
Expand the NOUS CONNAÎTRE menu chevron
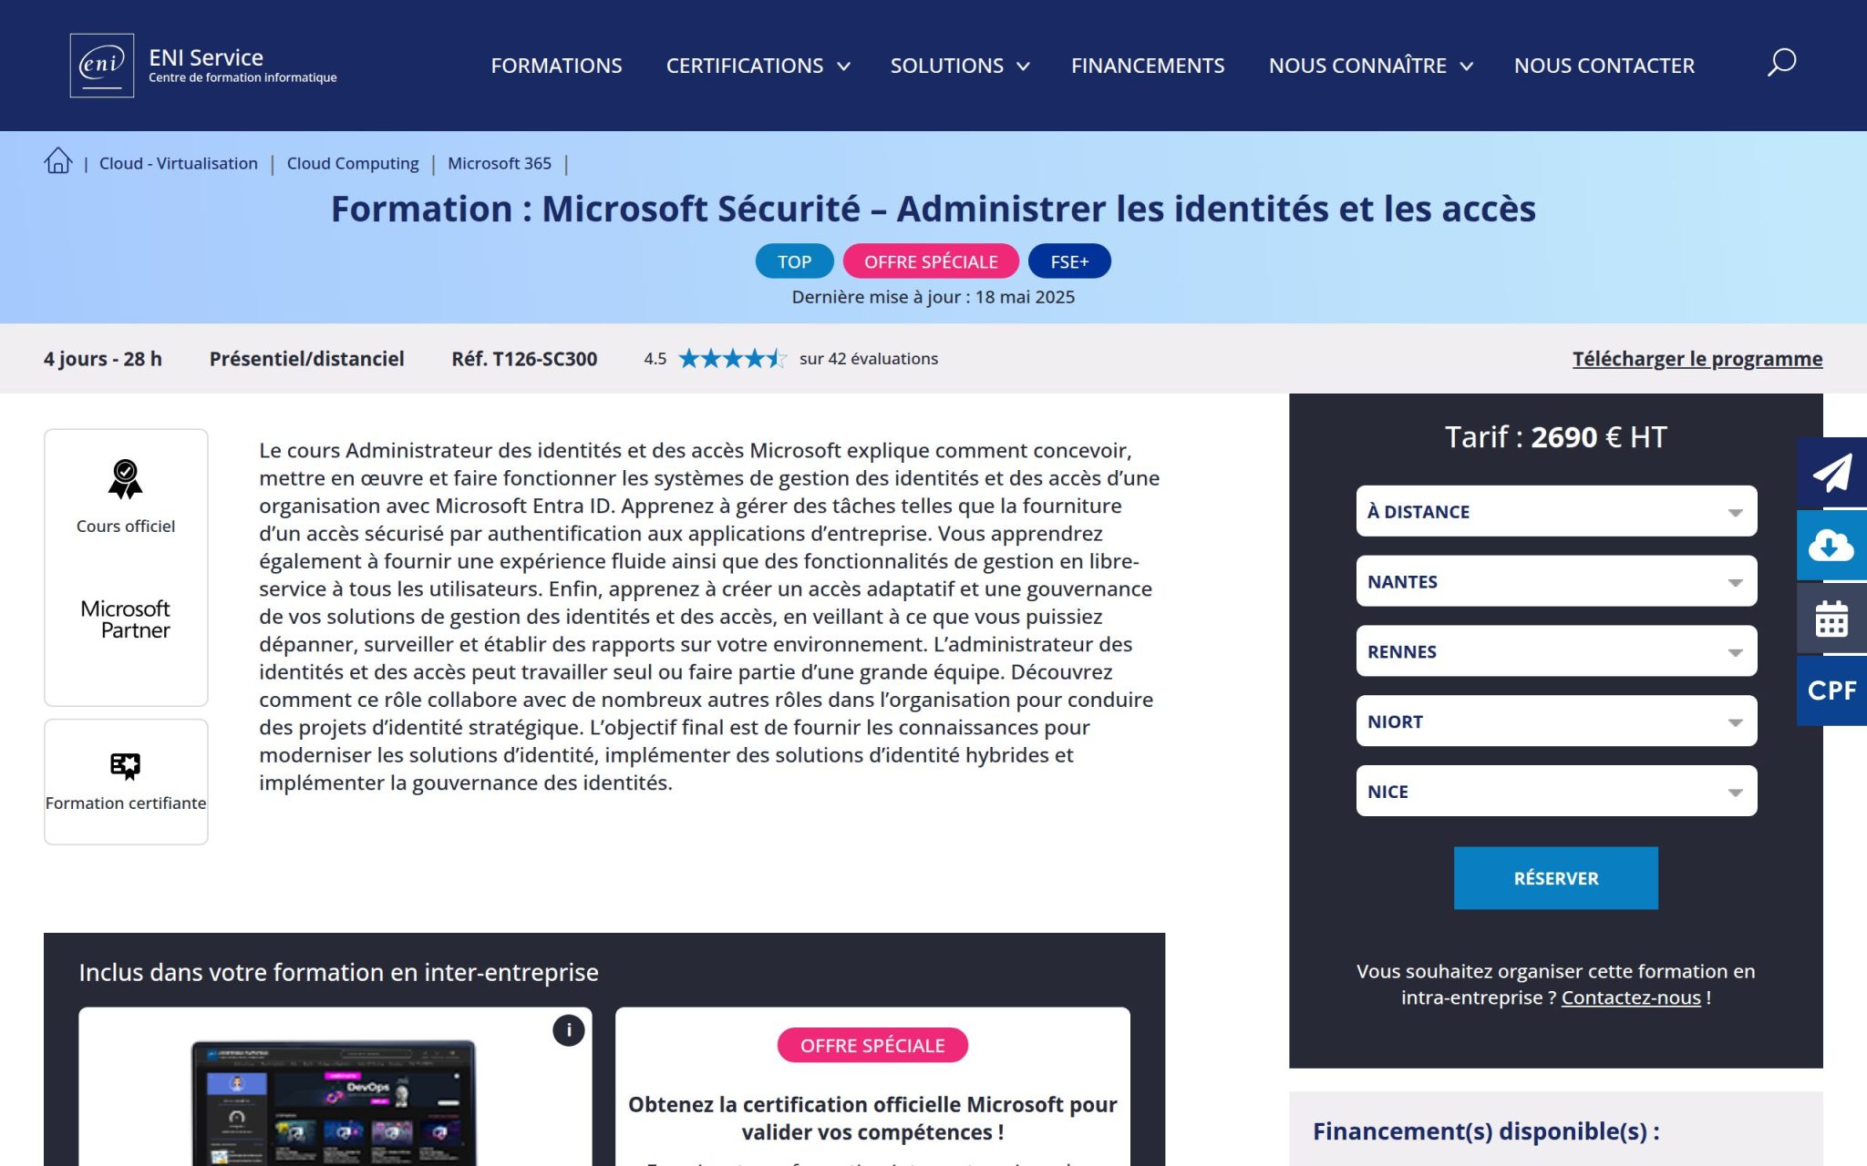(x=1467, y=66)
